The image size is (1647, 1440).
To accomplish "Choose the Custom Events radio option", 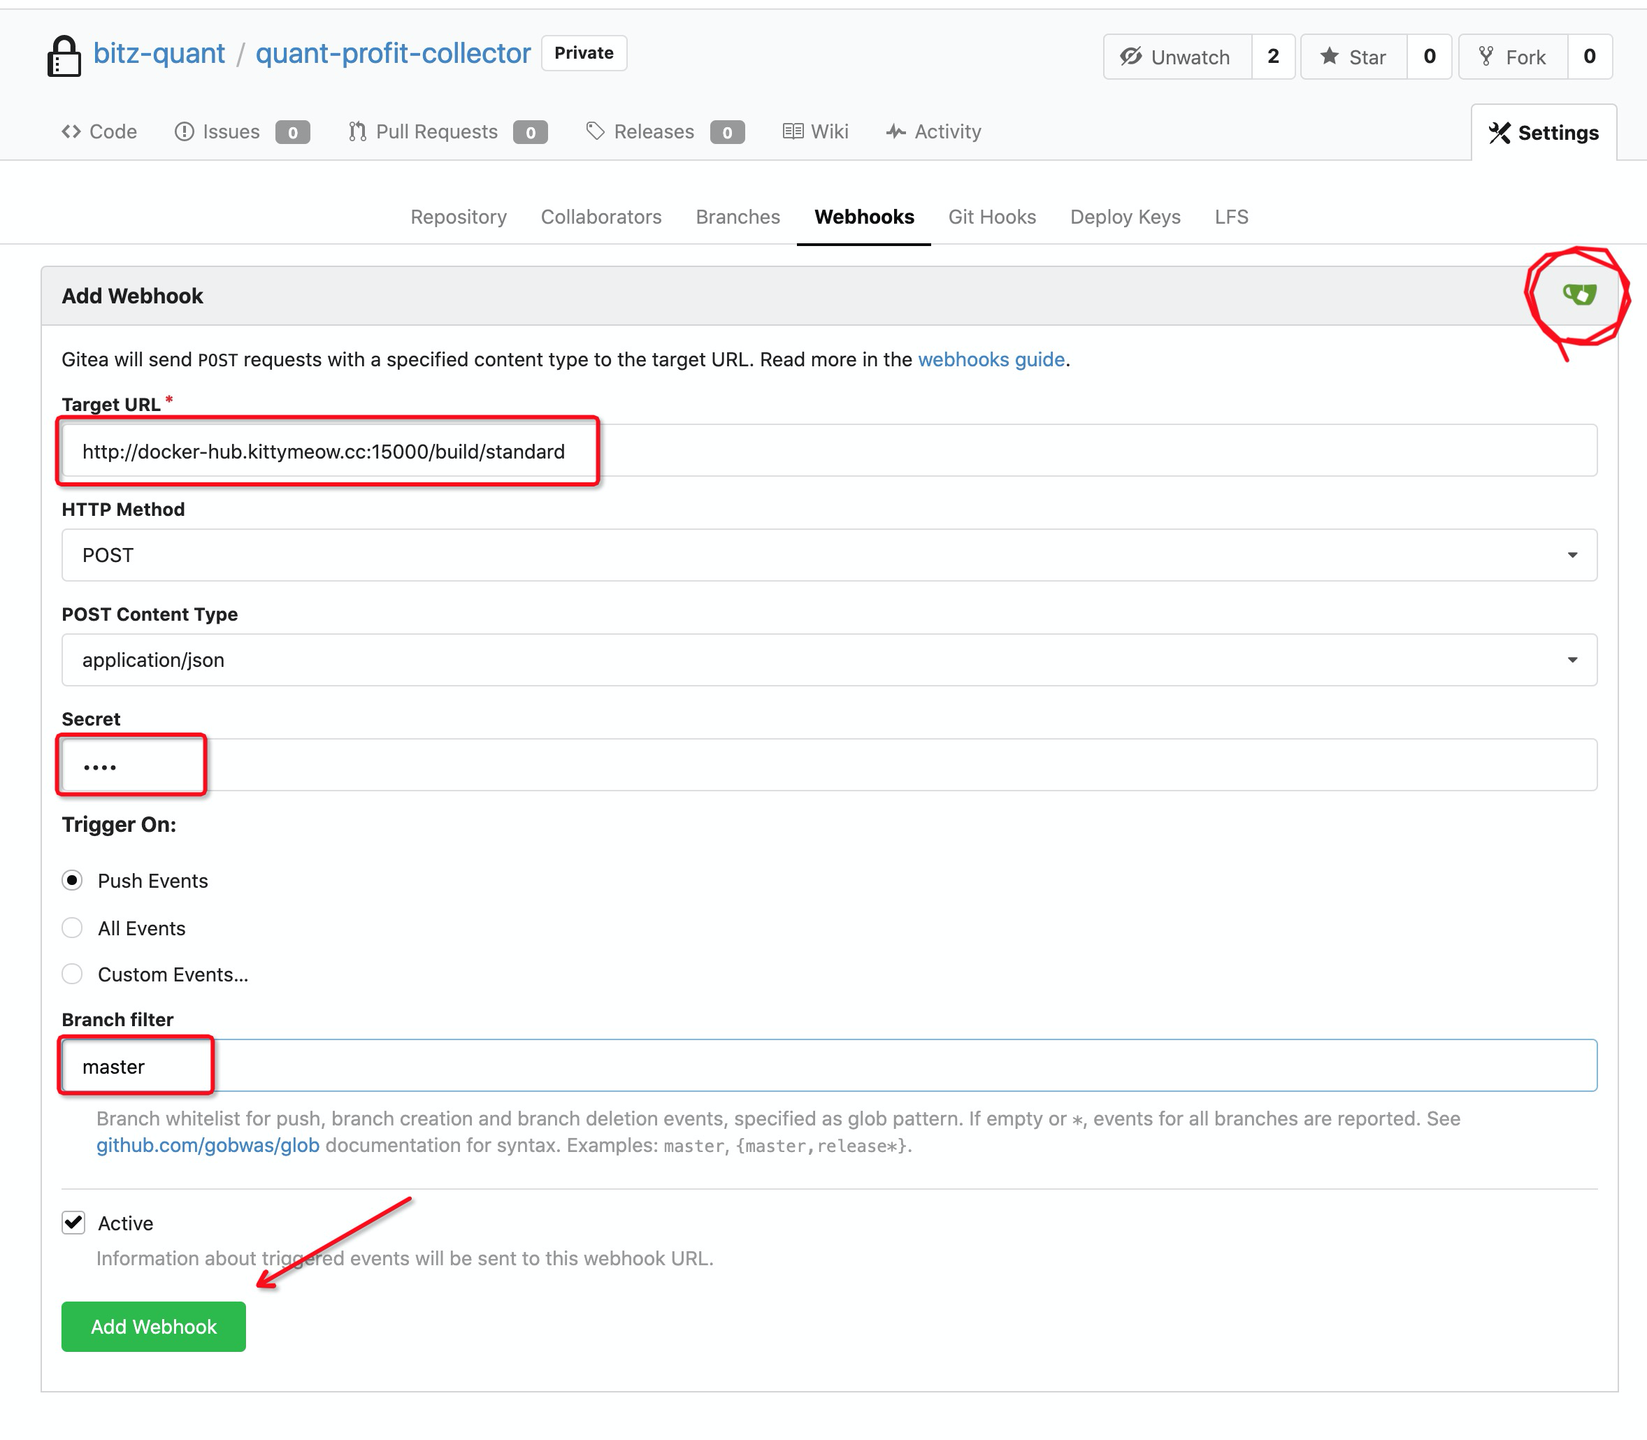I will [x=72, y=974].
